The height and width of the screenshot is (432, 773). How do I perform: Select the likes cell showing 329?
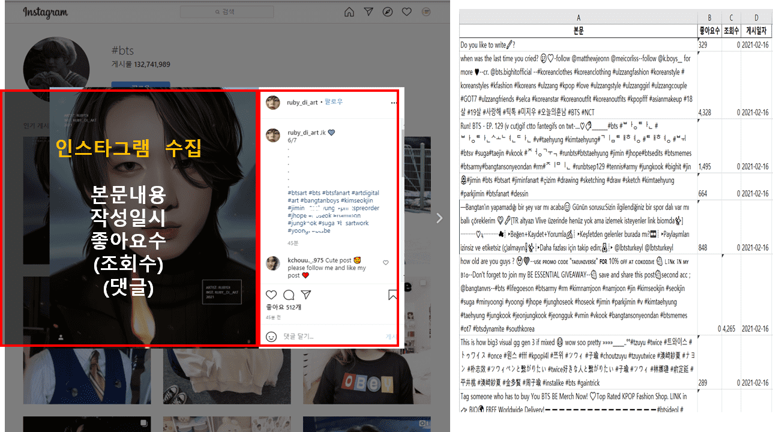[709, 44]
